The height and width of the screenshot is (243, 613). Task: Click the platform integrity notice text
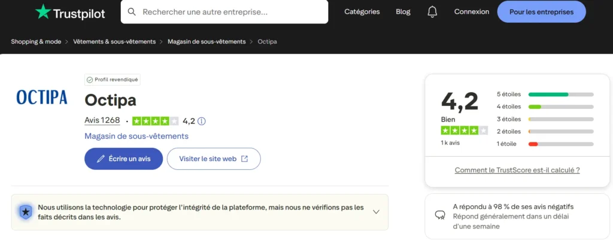[x=201, y=212]
